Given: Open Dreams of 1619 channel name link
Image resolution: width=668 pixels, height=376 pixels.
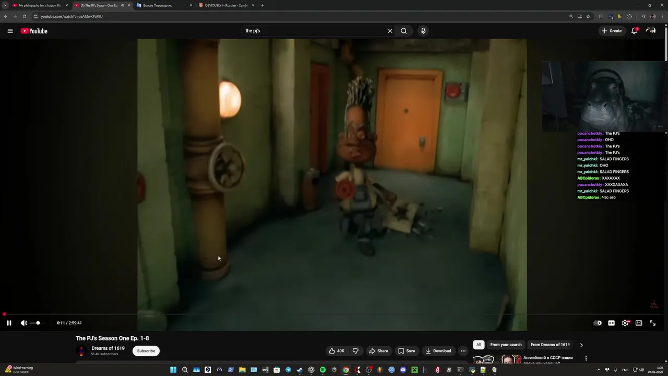Looking at the screenshot, I should pos(108,348).
